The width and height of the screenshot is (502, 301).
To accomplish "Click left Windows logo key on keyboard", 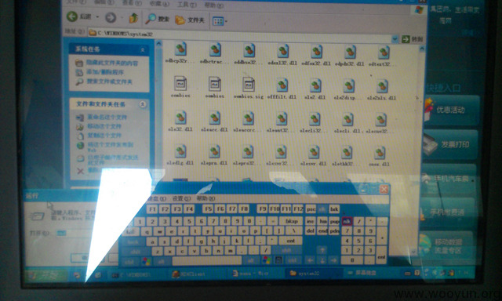I will pyautogui.click(x=147, y=261).
